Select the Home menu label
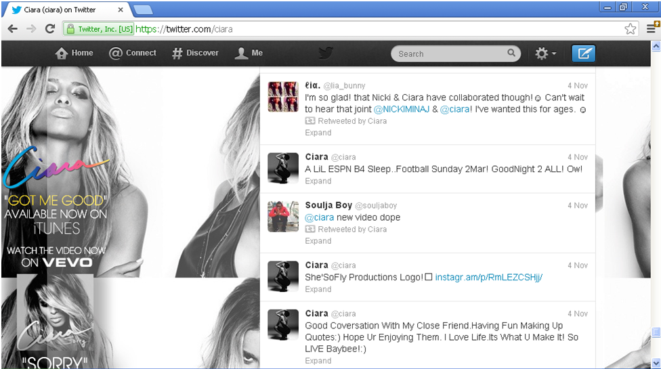Screen dimensions: 661x369 coord(82,53)
